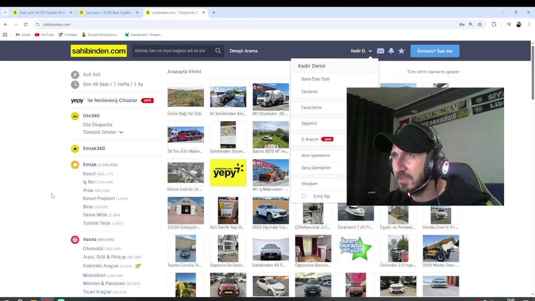Viewport: 535px width, 301px height.
Task: Expand the Kadir D. account dropdown
Action: pos(362,51)
